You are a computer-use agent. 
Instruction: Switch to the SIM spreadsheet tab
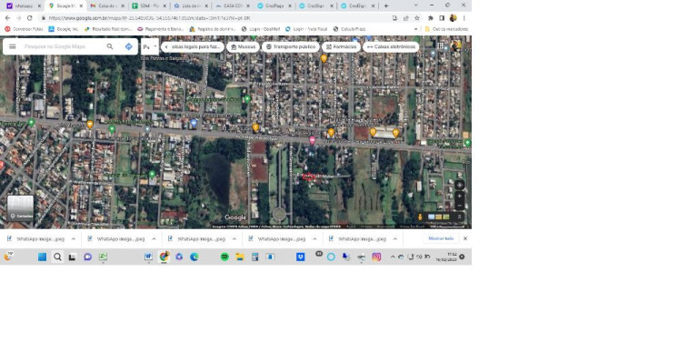point(148,5)
